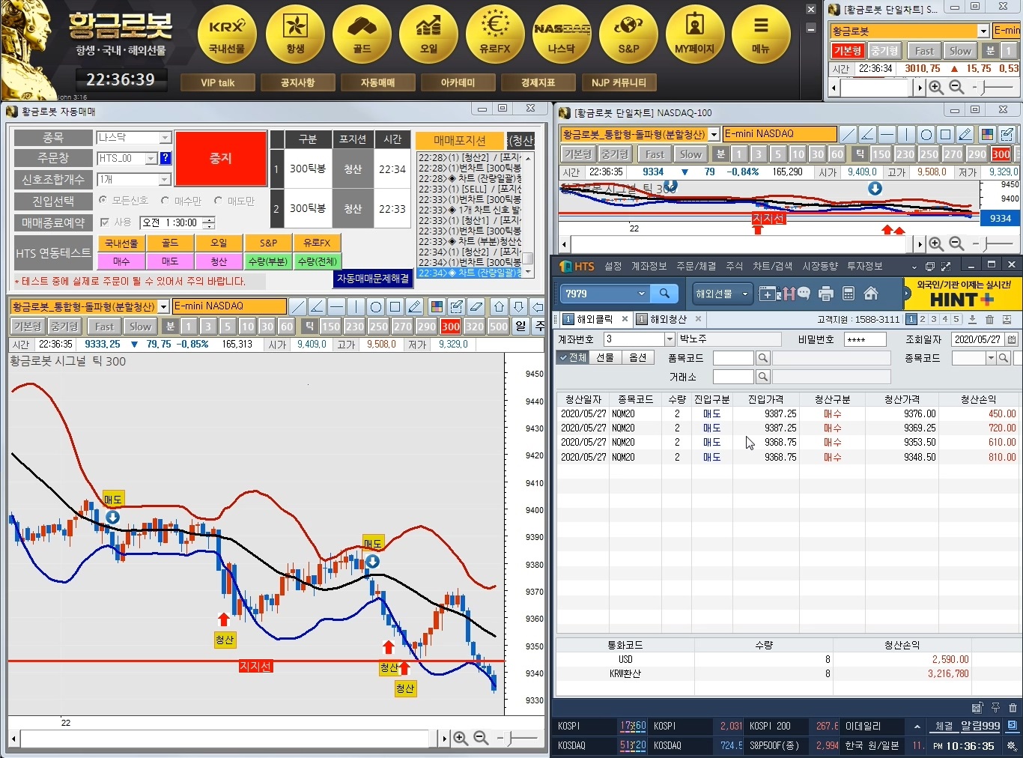1023x758 pixels.
Task: Open the 종목코드 dropdown arrow
Action: click(x=991, y=358)
